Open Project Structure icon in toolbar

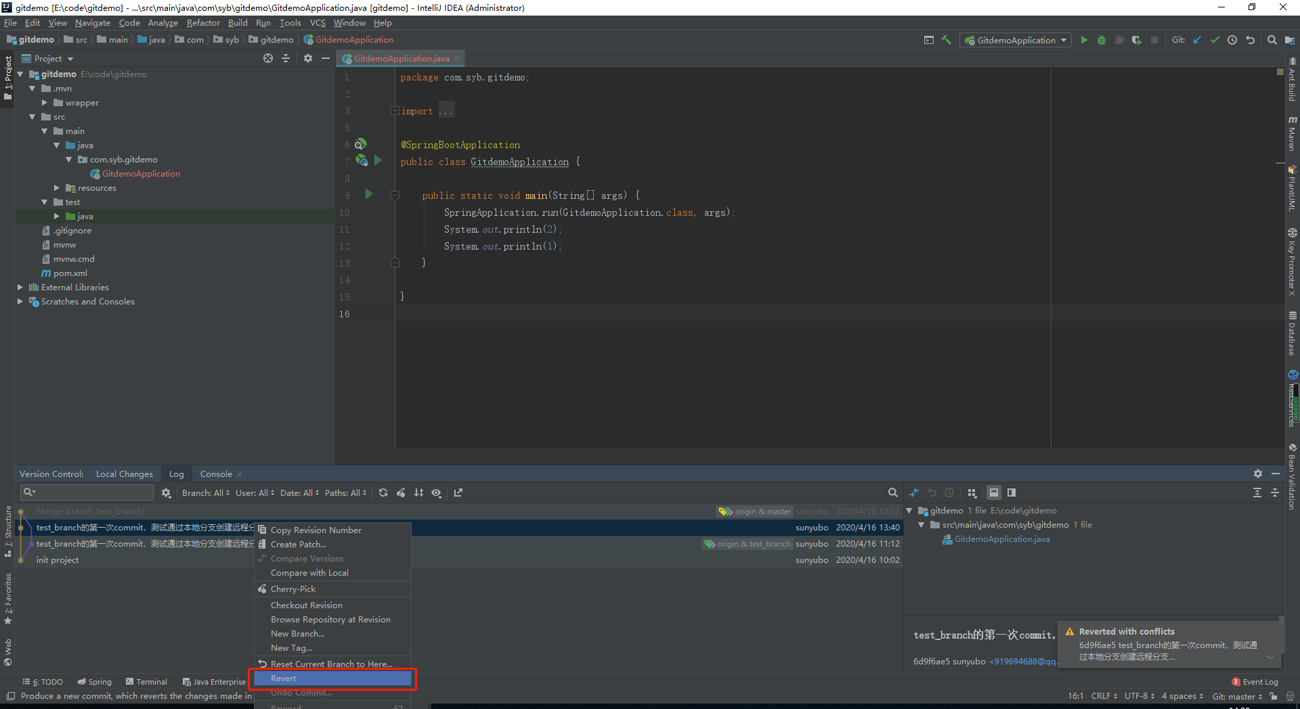click(x=1289, y=40)
